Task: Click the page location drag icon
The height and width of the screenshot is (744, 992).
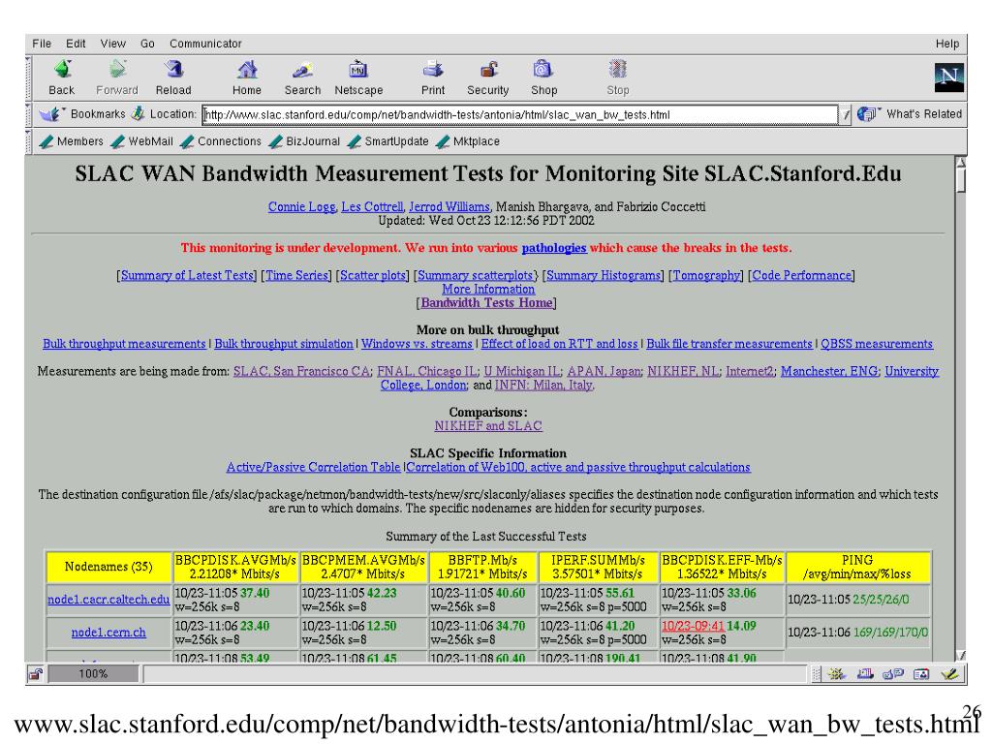Action: pyautogui.click(x=138, y=114)
